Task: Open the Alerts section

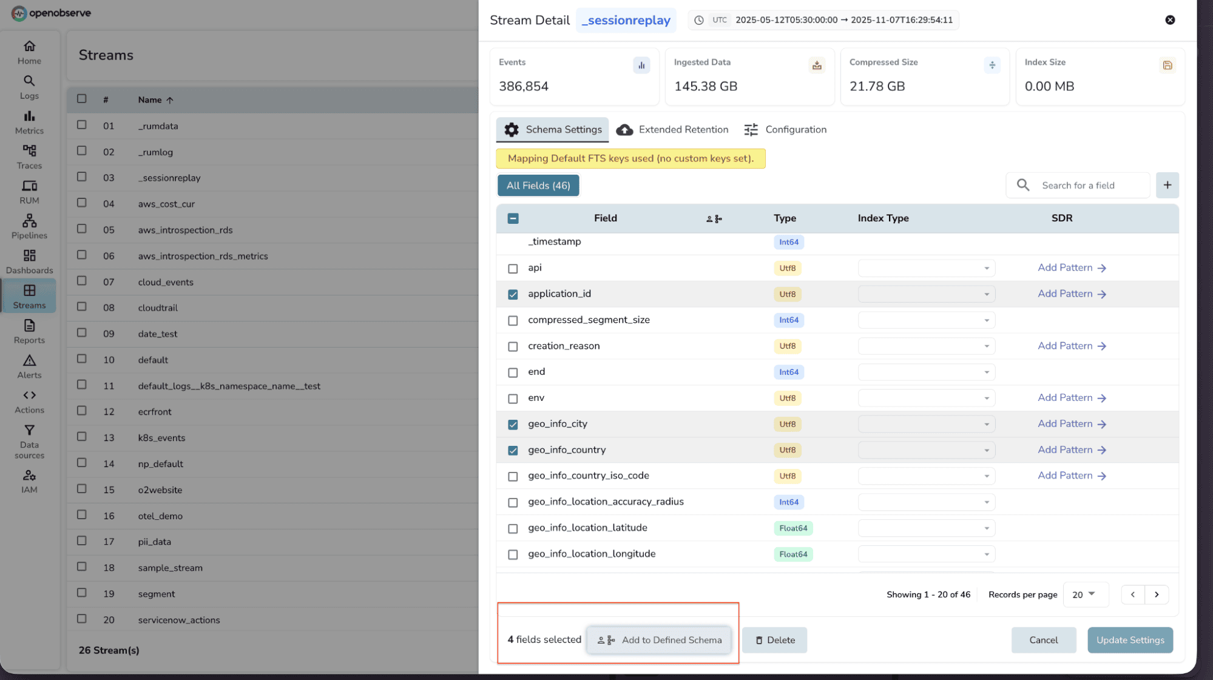Action: click(29, 366)
